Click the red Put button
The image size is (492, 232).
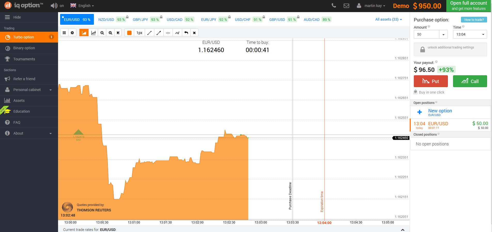[431, 81]
